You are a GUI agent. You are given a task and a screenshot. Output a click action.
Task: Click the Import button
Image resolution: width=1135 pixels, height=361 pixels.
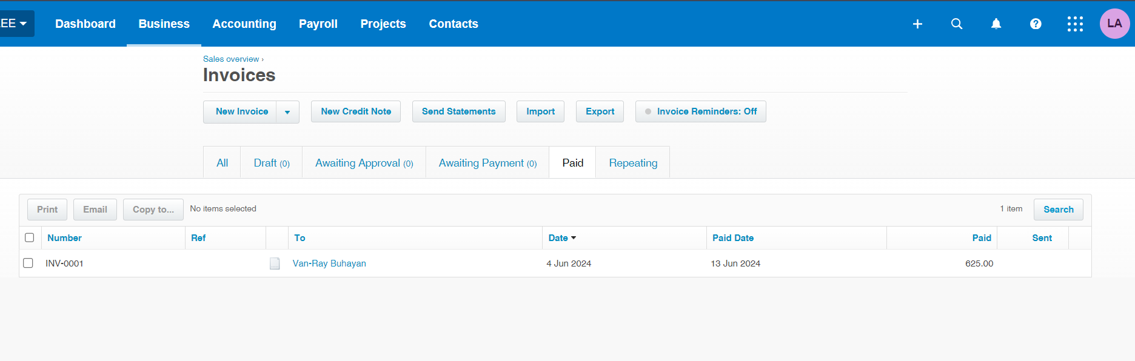click(540, 111)
